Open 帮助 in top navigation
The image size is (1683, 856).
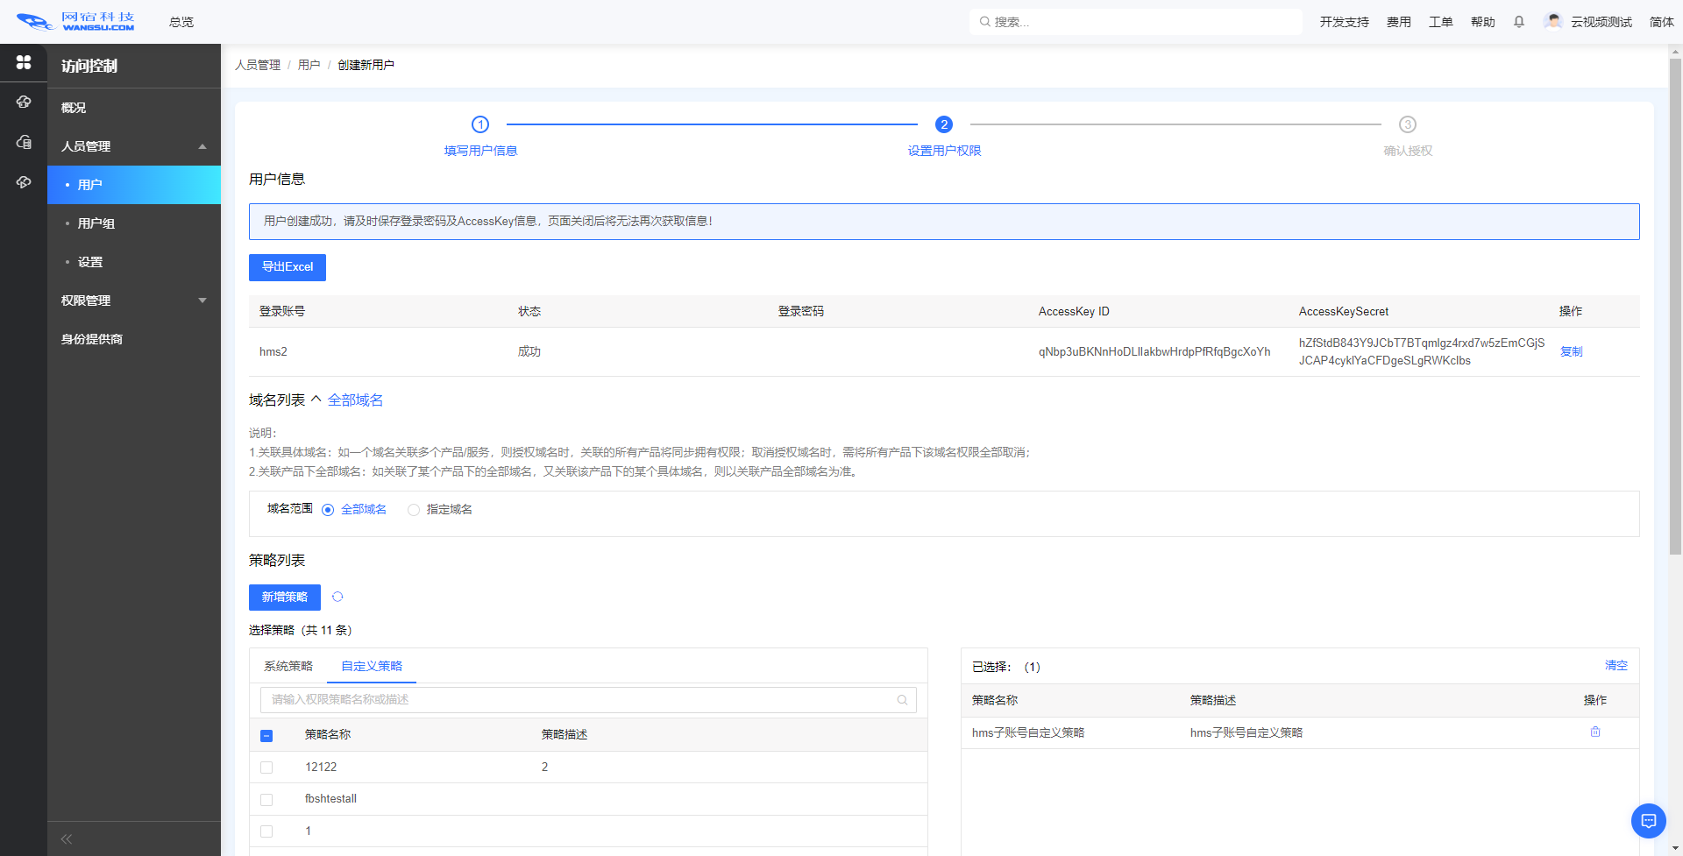pyautogui.click(x=1482, y=22)
